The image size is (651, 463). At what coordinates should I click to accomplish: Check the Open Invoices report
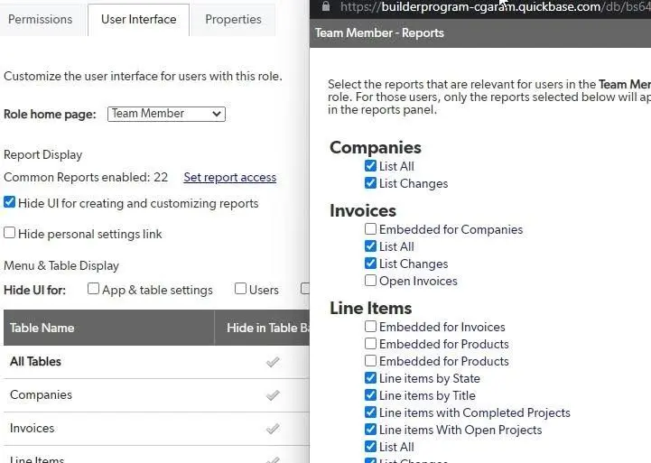click(x=370, y=281)
